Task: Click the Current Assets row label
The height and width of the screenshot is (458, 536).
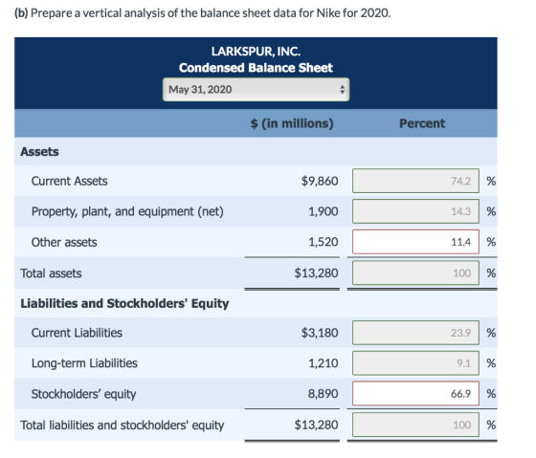Action: [69, 181]
